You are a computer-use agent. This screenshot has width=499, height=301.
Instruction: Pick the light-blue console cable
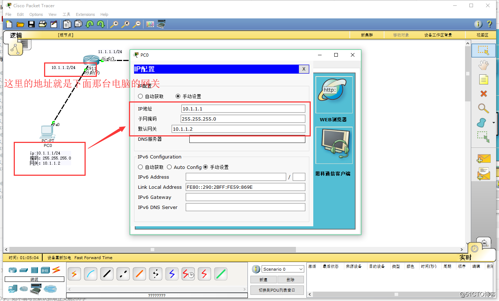(91, 274)
